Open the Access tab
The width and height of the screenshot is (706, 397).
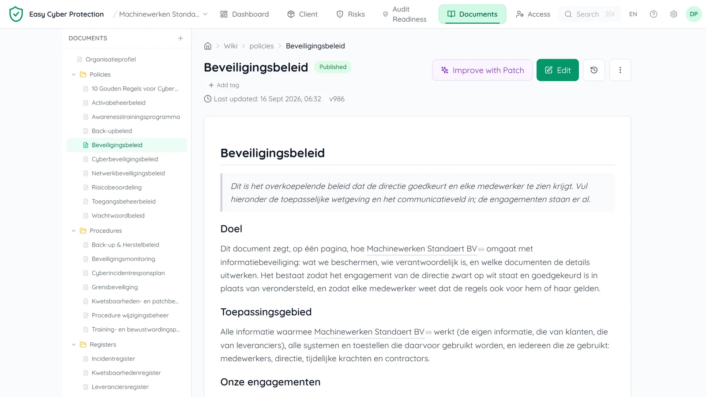click(x=533, y=14)
